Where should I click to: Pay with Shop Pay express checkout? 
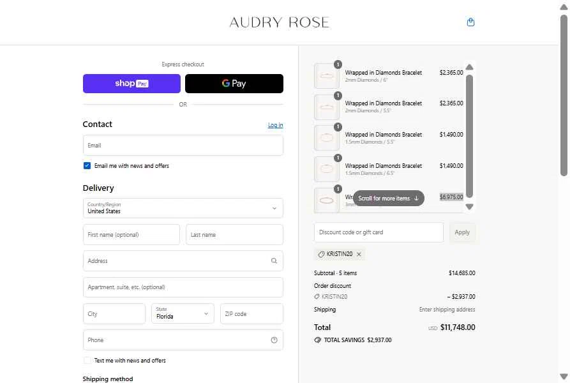click(x=131, y=84)
